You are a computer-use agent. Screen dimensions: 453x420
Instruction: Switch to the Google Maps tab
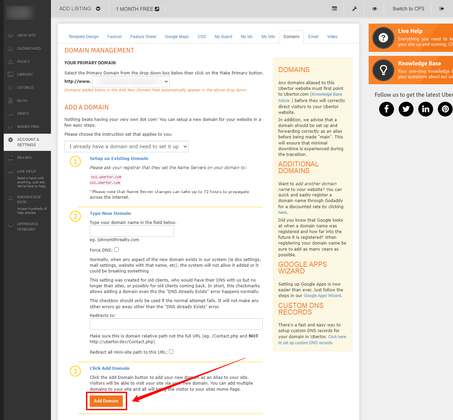[177, 37]
